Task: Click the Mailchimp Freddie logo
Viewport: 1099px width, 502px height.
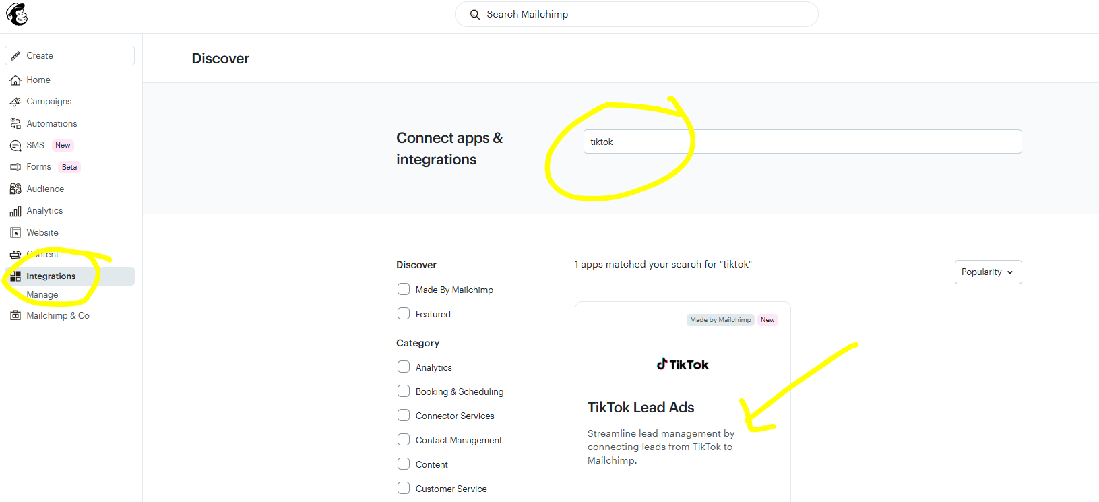Action: (17, 14)
